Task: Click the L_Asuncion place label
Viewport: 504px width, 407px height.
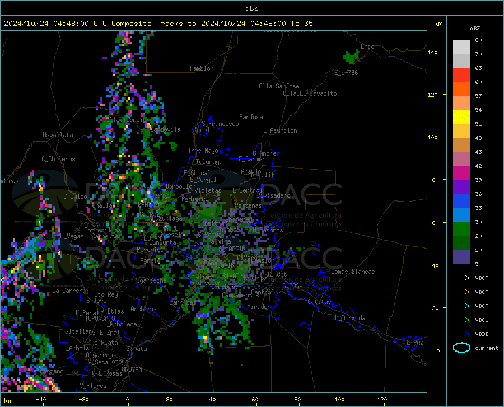Action: (x=280, y=130)
